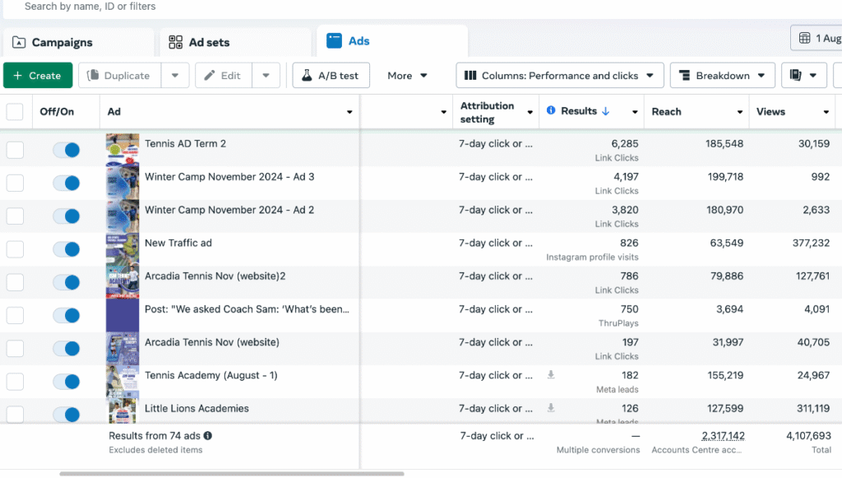Switch to the Campaigns tab
This screenshot has width=842, height=478.
tap(62, 43)
